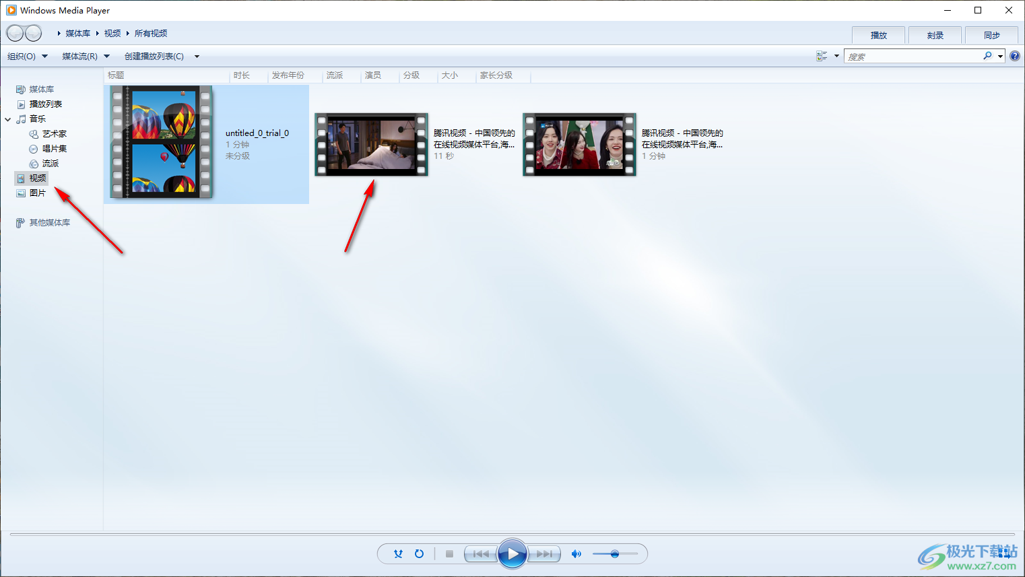This screenshot has height=577, width=1025.
Task: Click the Next track button
Action: tap(544, 554)
